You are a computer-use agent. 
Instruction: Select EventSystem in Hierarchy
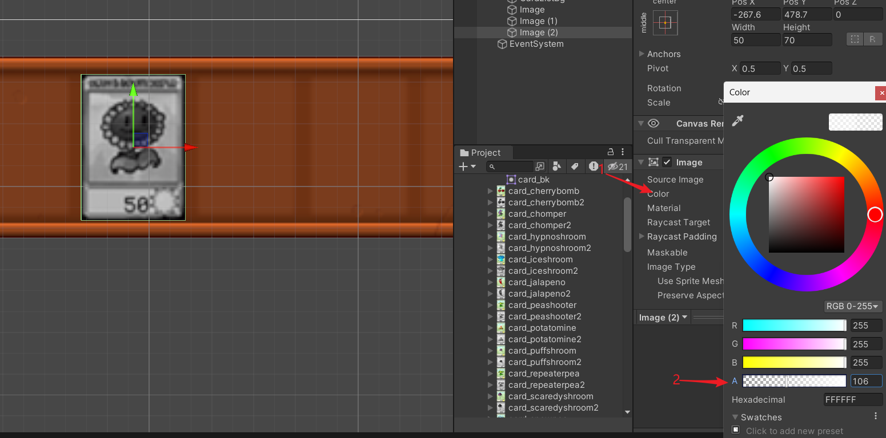tap(536, 44)
